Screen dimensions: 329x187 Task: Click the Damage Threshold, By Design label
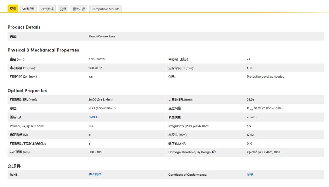190,152
